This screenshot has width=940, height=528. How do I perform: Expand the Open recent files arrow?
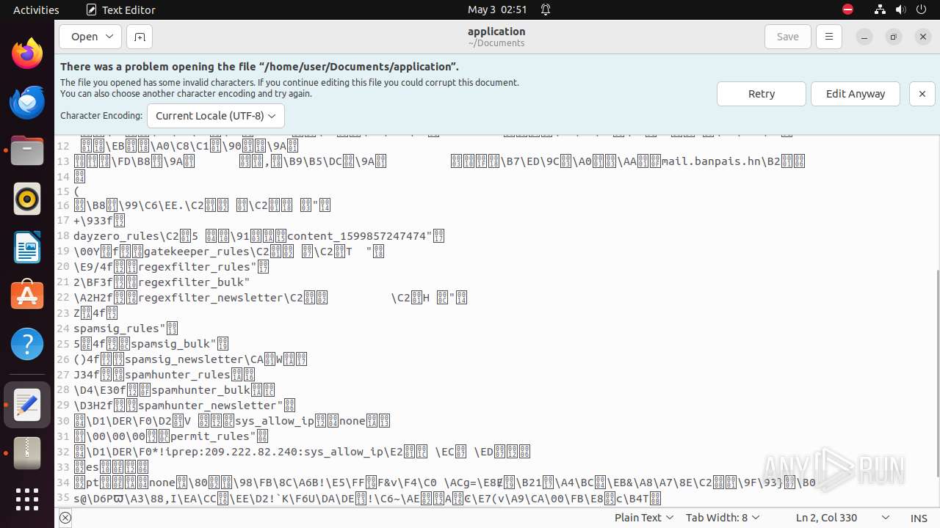click(x=110, y=37)
